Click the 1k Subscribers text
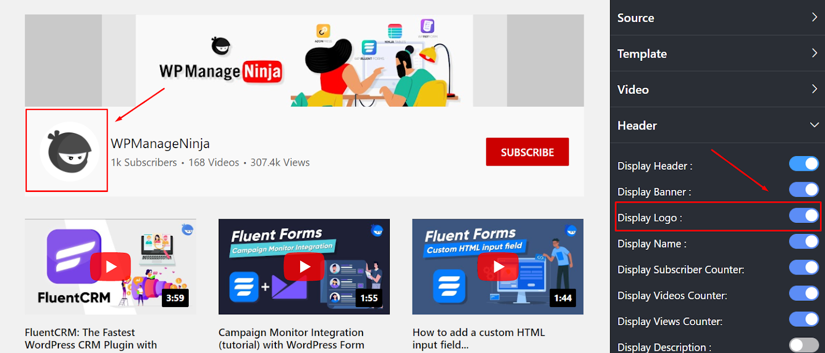 [x=144, y=163]
